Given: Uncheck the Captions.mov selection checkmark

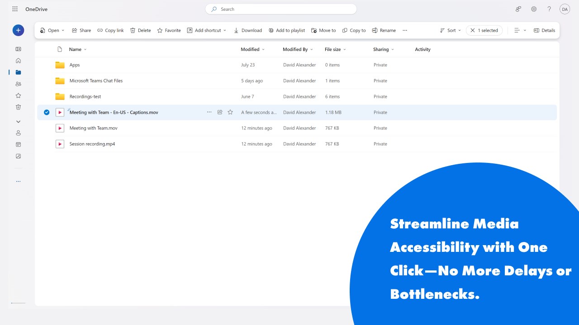Looking at the screenshot, I should [x=47, y=112].
